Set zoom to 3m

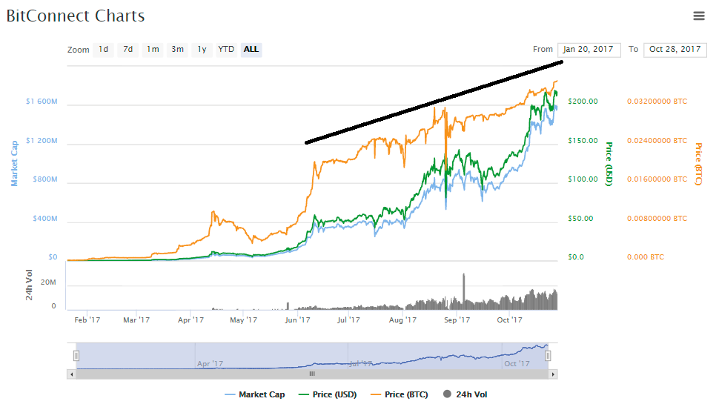[177, 49]
